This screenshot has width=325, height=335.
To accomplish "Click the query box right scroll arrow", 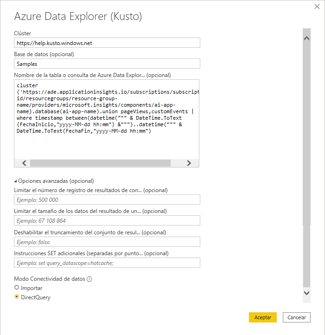I will [x=189, y=163].
